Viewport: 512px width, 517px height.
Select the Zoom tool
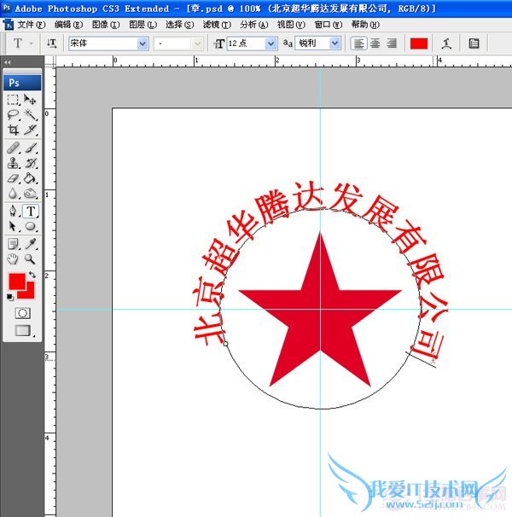31,259
